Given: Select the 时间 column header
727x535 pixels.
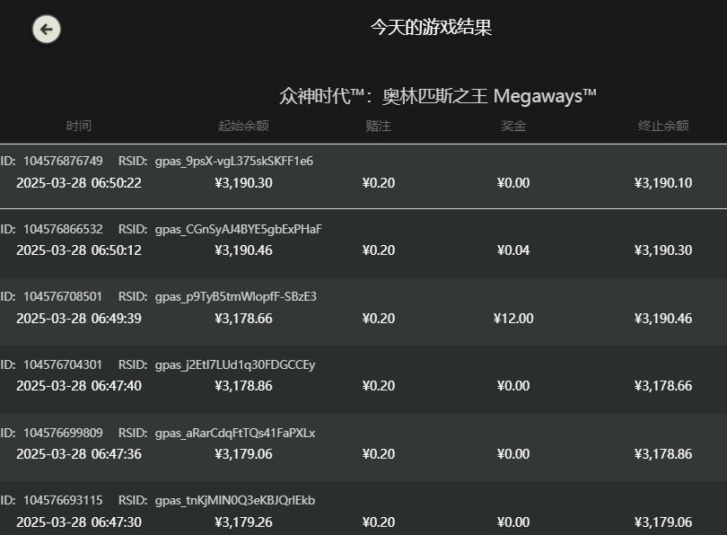Looking at the screenshot, I should pos(78,126).
